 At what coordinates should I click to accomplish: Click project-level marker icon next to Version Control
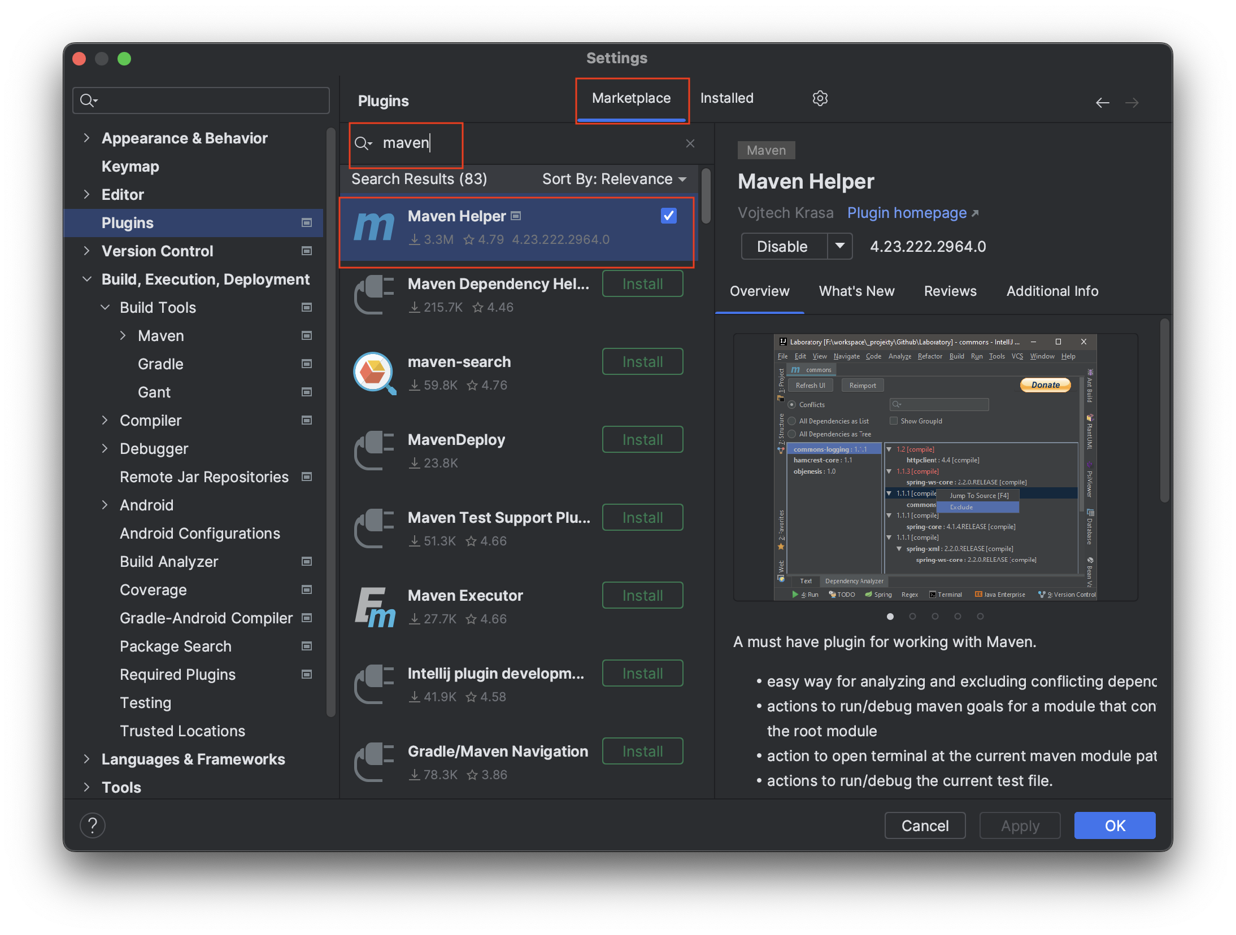(x=307, y=251)
